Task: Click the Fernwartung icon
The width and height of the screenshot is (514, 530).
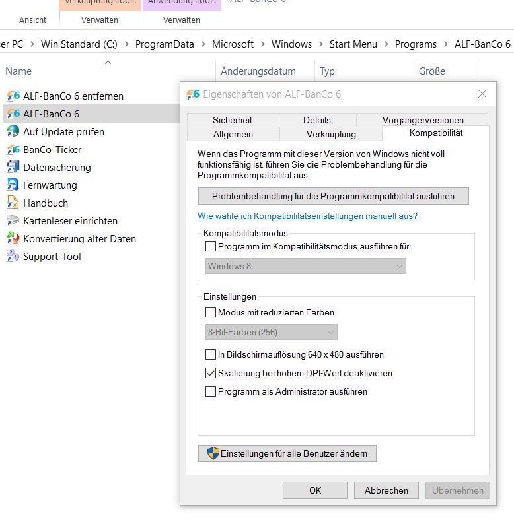Action: pyautogui.click(x=13, y=185)
